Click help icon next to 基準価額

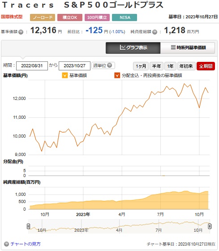pos(21,32)
